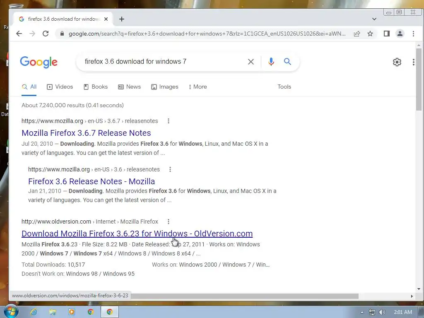Open Google quick settings gear

(x=397, y=62)
